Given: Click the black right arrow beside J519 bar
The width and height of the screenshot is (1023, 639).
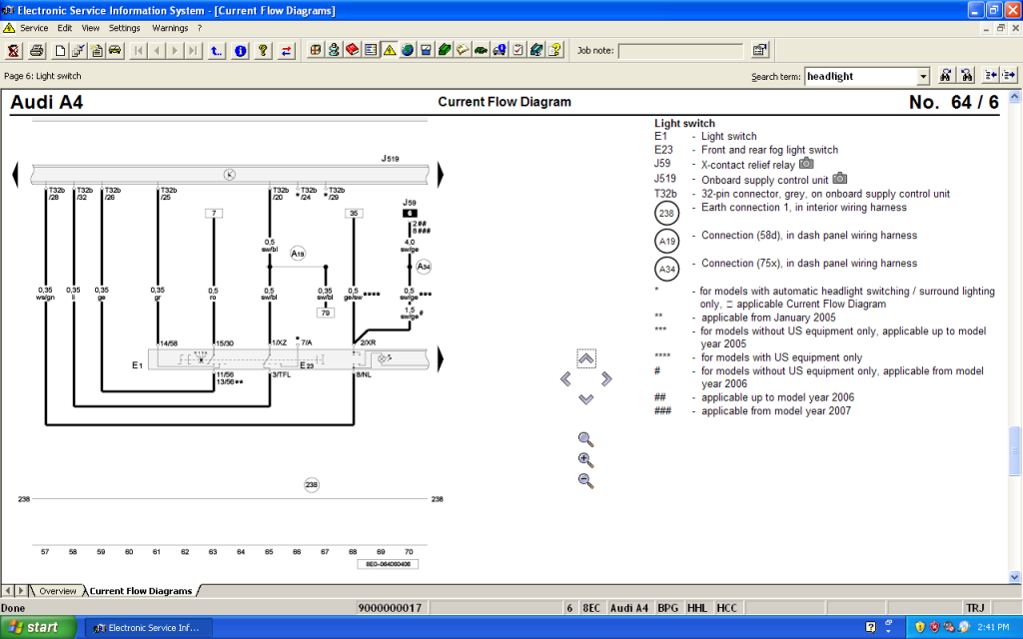Looking at the screenshot, I should pyautogui.click(x=440, y=175).
